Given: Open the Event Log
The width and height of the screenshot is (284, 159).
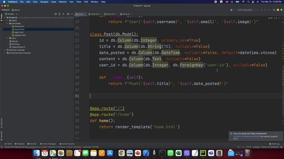Looking at the screenshot, I should click(274, 144).
